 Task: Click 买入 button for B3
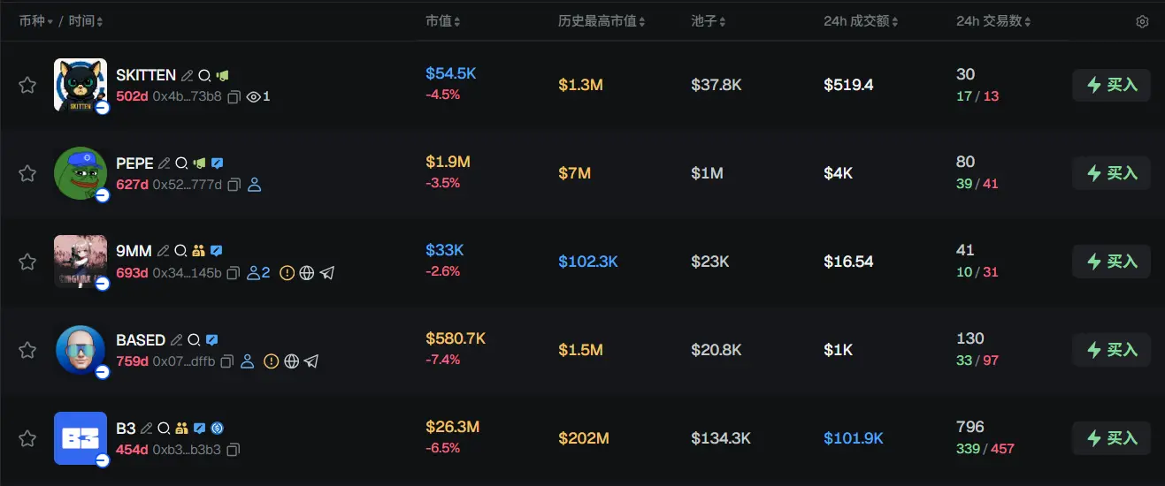point(1111,438)
